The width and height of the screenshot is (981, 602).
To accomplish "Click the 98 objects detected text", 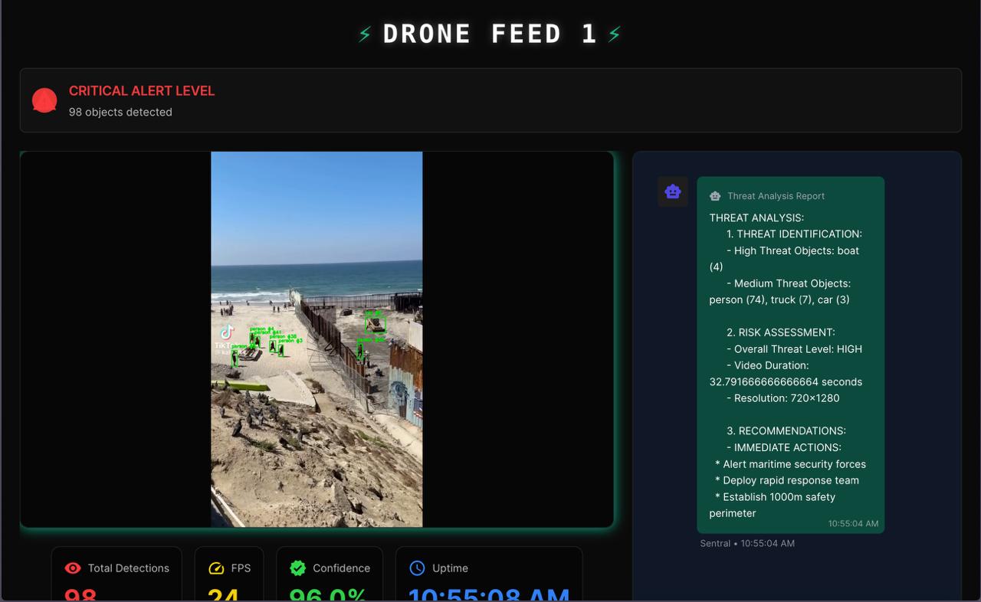I will 120,112.
